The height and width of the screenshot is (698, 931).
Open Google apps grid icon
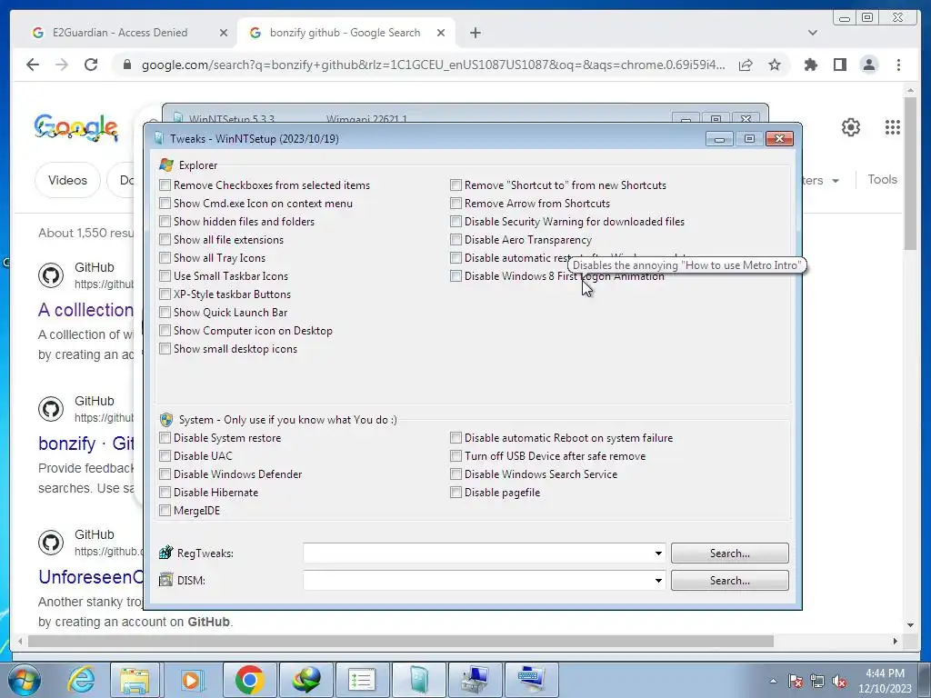[x=893, y=127]
